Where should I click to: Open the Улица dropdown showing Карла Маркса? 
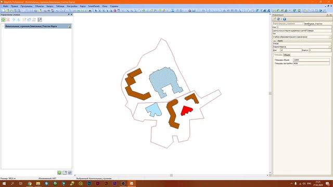coord(329,47)
